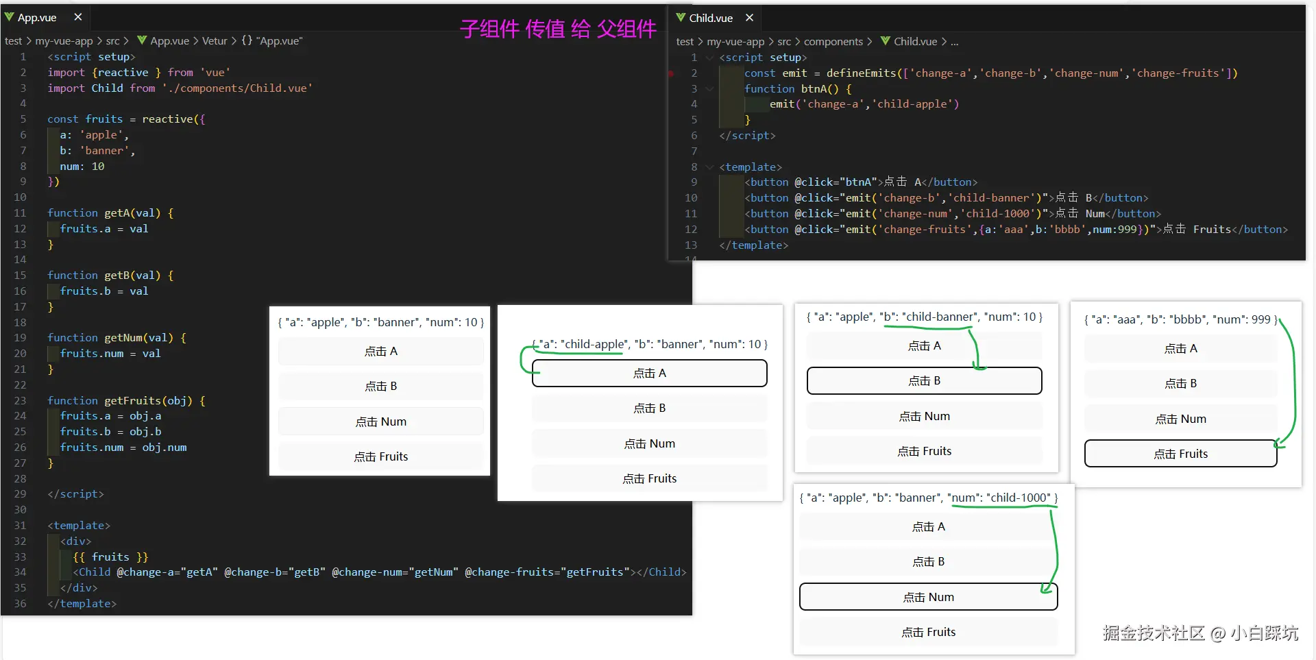Viewport: 1316px width, 660px height.
Task: Open the '...' breadcrumb after Child.vue
Action: click(955, 42)
